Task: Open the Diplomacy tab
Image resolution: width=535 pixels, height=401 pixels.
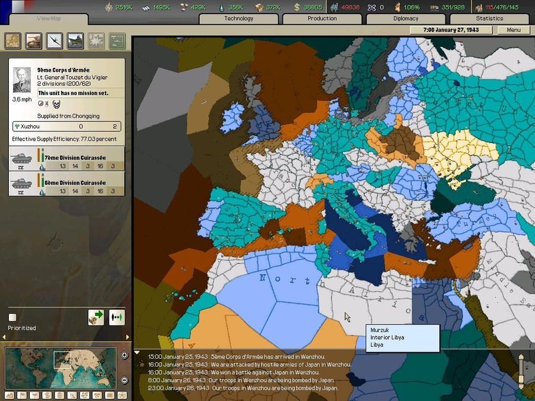Action: 405,18
